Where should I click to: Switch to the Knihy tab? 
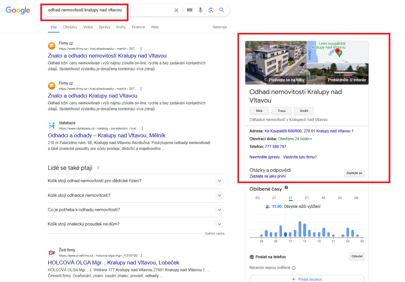point(121,27)
